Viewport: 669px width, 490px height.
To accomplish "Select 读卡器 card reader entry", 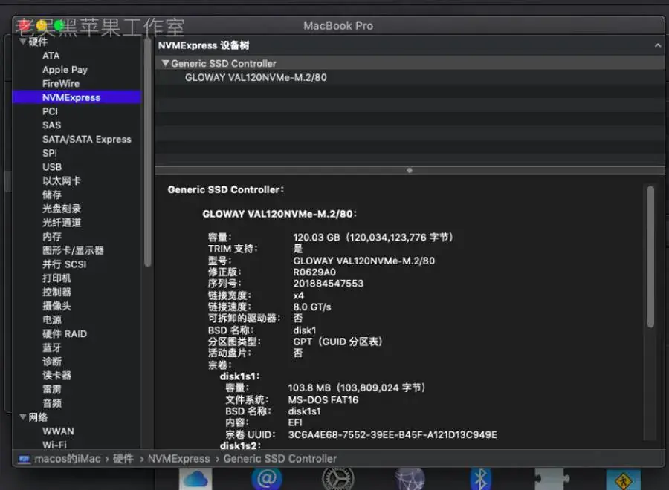I will point(56,376).
